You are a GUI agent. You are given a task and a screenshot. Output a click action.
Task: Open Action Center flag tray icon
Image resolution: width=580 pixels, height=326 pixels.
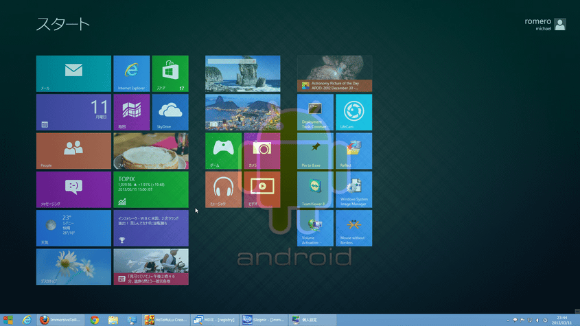(x=522, y=320)
